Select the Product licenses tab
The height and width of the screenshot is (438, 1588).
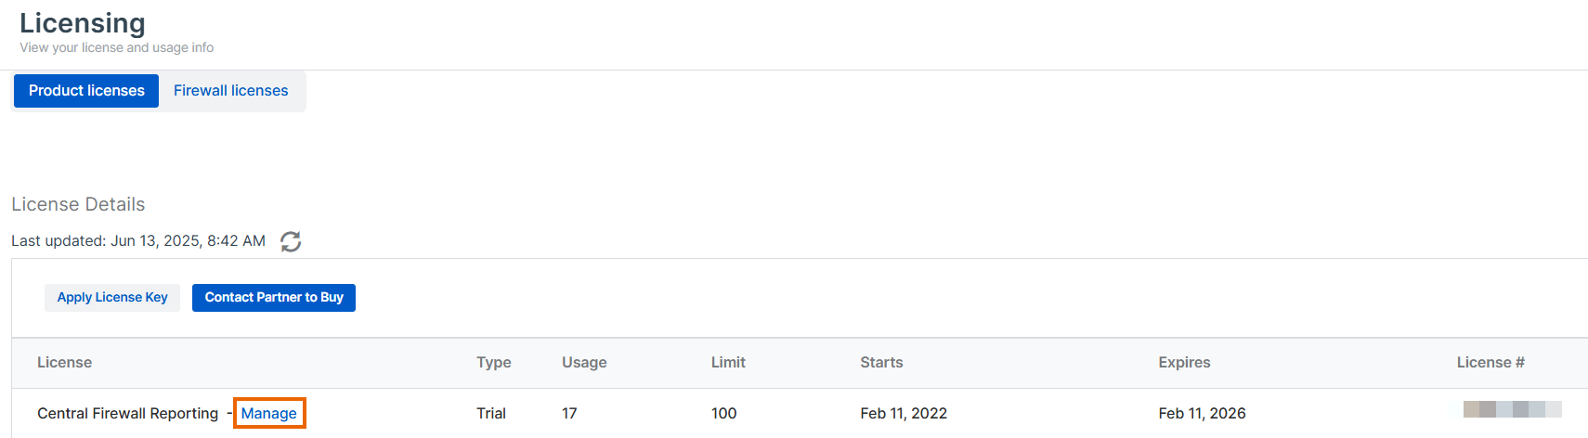coord(86,91)
